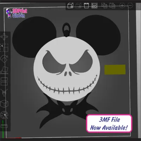Screen dimensions: 141x141
Task: Select the yellow prime tower block
Action: (x=115, y=69)
